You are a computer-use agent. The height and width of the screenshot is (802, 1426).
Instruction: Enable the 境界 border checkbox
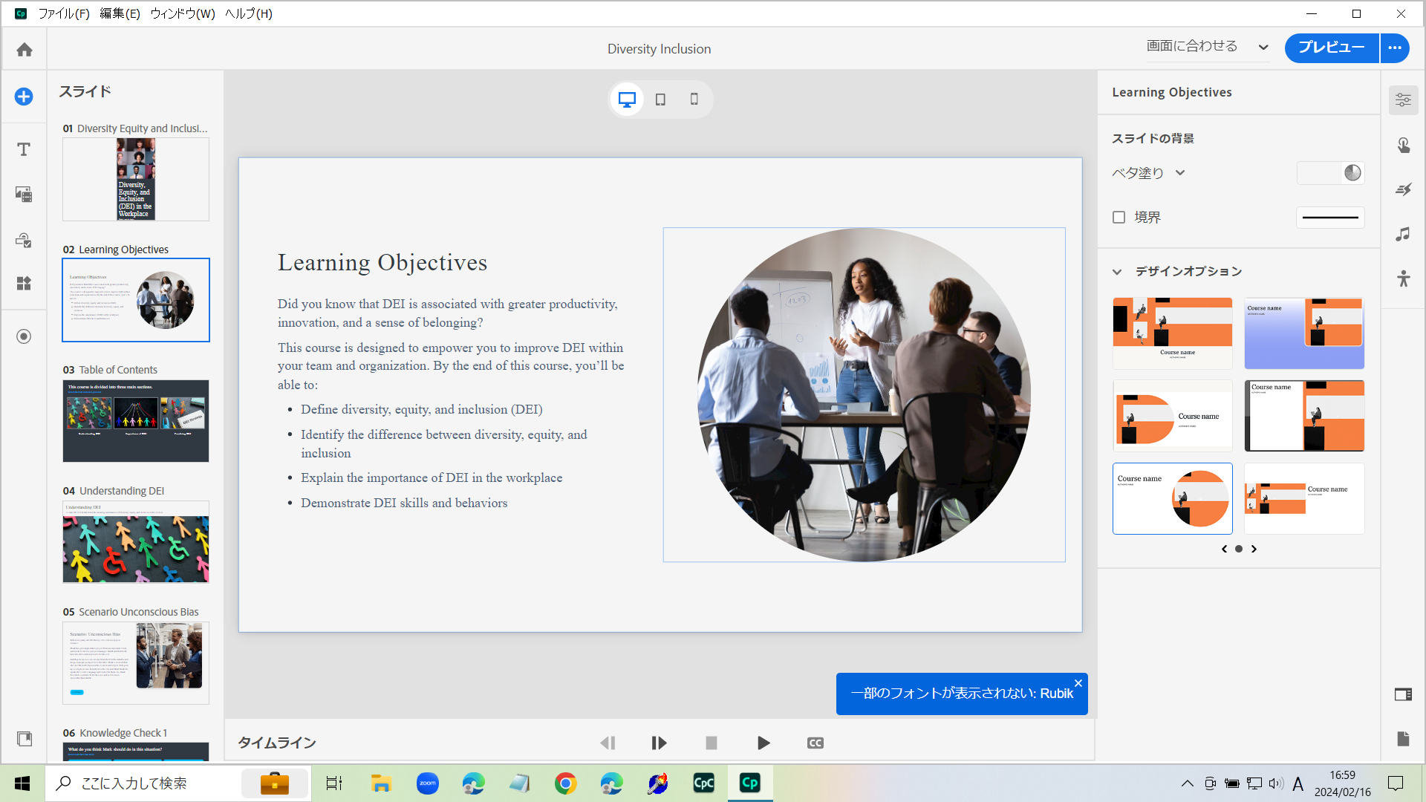pos(1119,218)
